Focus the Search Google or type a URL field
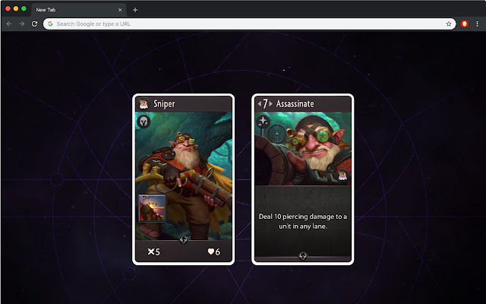Screen dimensions: 486x304 249,24
